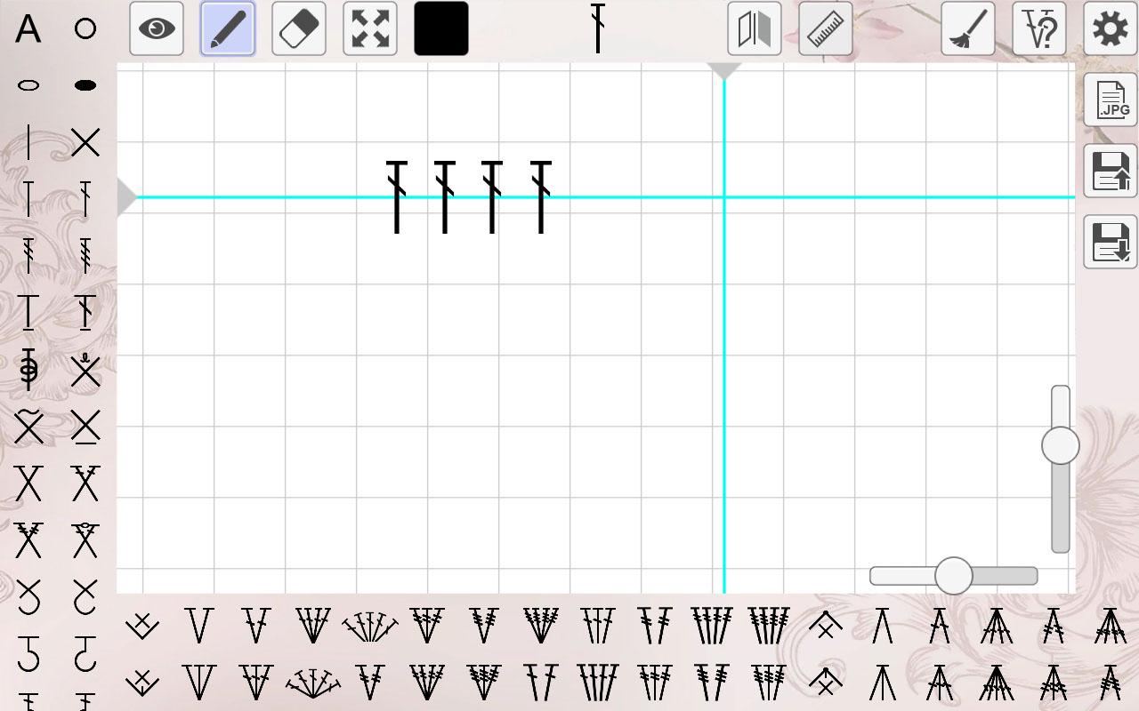This screenshot has height=711, width=1139.
Task: Choose the fan shell stitch in upper bottom row
Action: pyautogui.click(x=370, y=626)
